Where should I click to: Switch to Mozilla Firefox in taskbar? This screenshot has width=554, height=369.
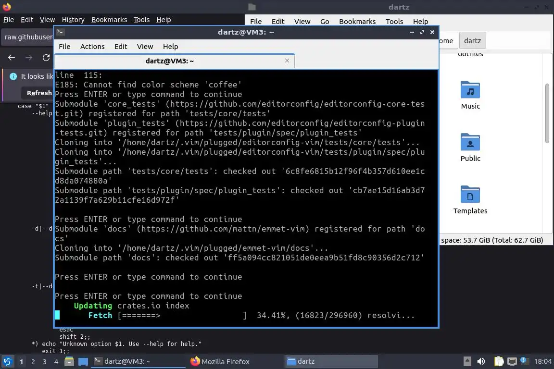click(x=235, y=362)
